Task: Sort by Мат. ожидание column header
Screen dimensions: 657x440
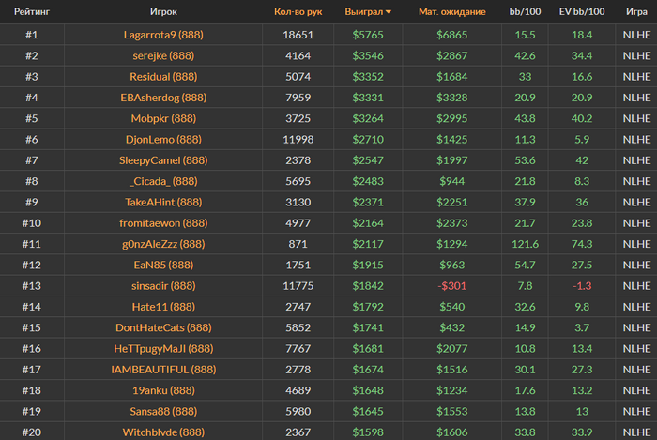Action: tap(452, 11)
